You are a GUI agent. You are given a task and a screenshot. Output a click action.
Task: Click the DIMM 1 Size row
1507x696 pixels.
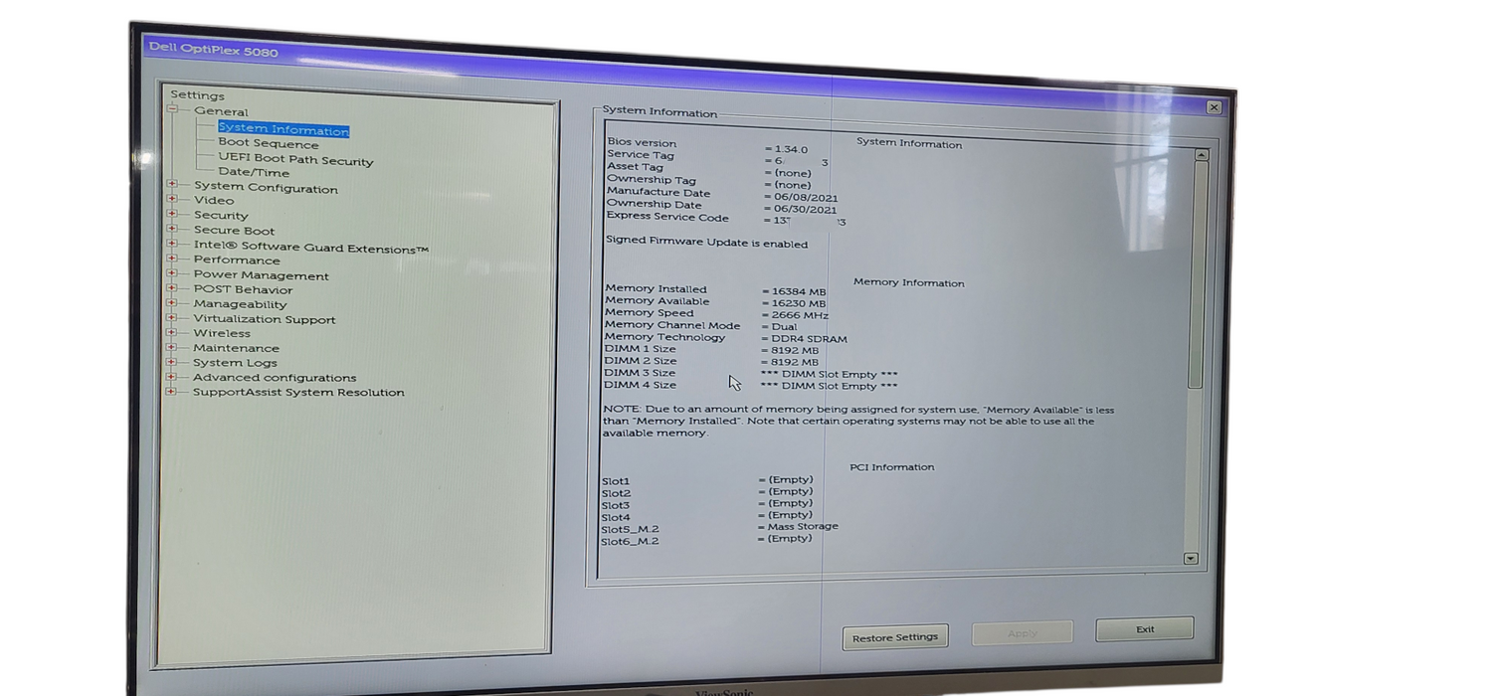point(711,350)
